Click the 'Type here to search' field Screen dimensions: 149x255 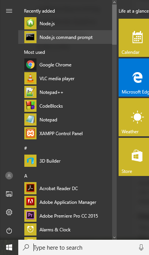84,247
